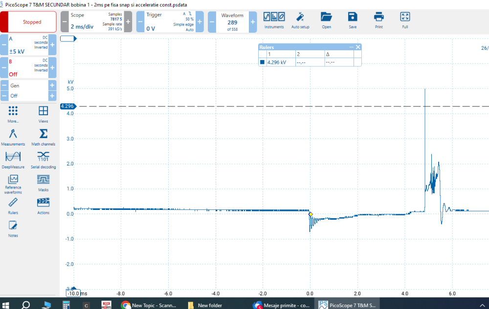489x309 pixels.
Task: Open Serial decoding
Action: tap(43, 160)
